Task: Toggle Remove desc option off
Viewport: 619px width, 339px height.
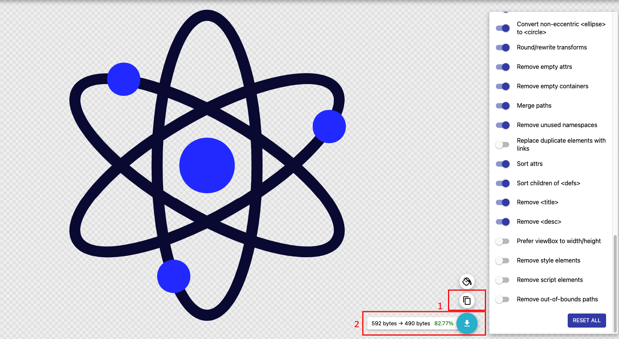Action: click(503, 222)
